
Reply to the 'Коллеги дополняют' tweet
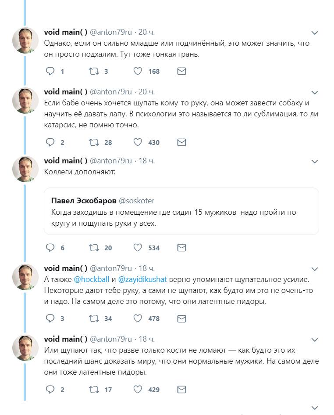[x=50, y=248]
